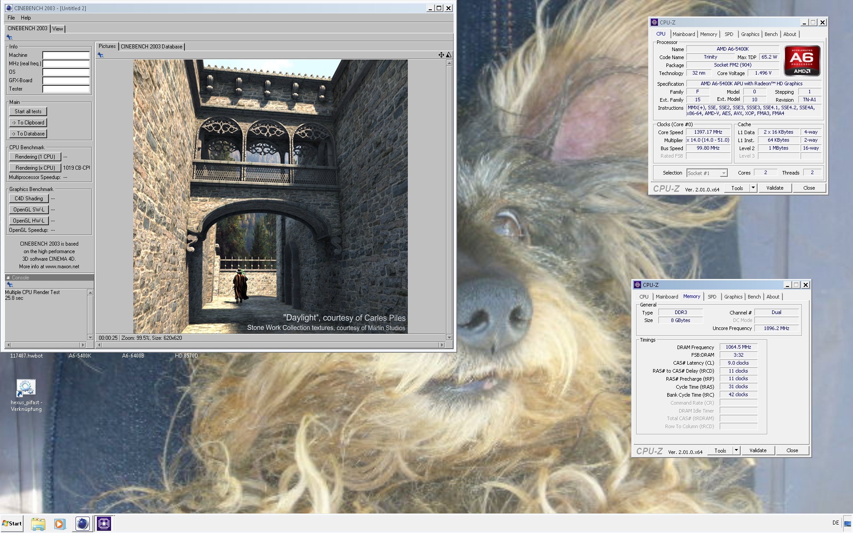The width and height of the screenshot is (853, 533).
Task: Click the system tray icon next to DE
Action: (x=847, y=524)
